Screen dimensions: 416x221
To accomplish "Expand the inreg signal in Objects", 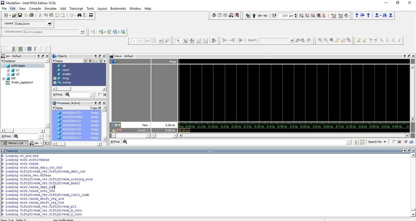I will [55, 78].
